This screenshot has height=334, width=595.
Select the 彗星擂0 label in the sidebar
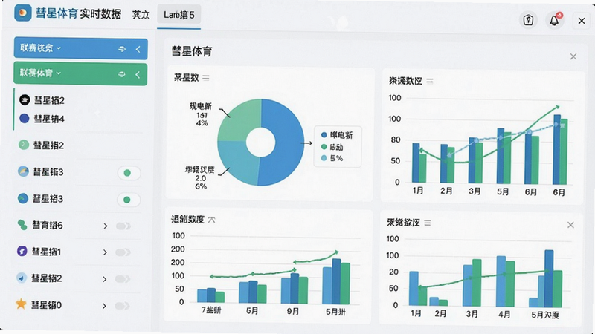click(x=46, y=305)
